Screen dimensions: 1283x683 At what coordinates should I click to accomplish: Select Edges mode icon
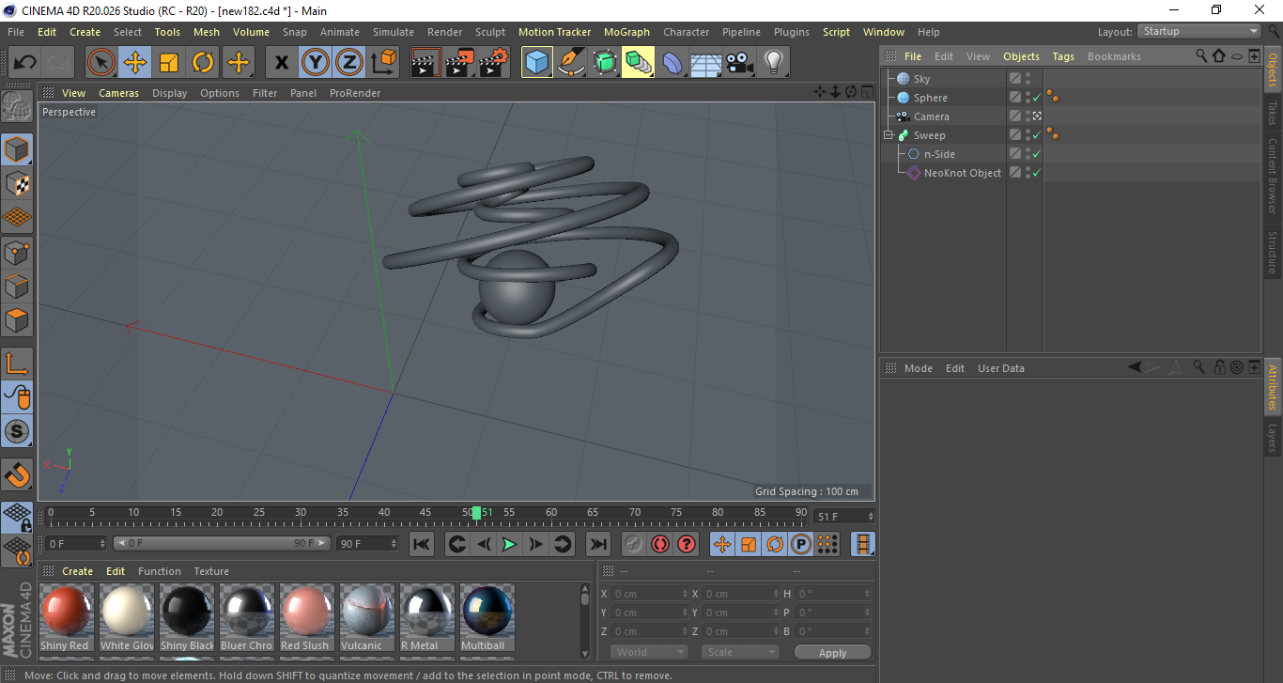point(17,286)
